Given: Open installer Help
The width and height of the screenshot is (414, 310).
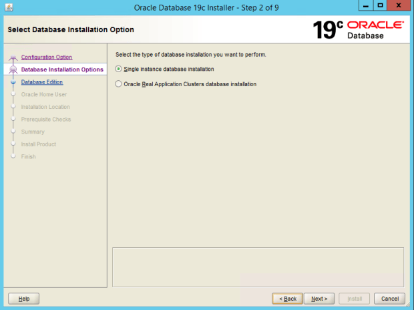Looking at the screenshot, I should (24, 299).
